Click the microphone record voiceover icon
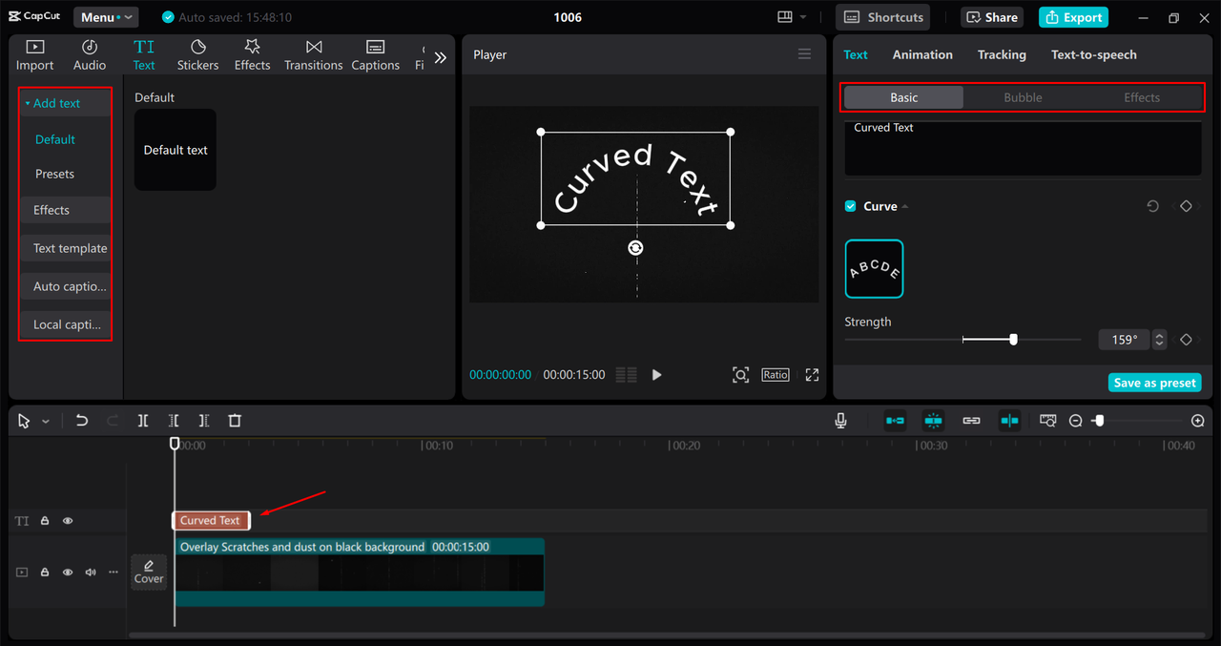The width and height of the screenshot is (1221, 646). [840, 421]
